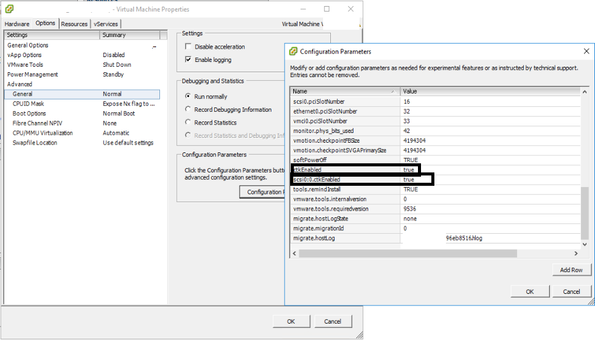Click Cancel in Virtual Machine Properties window
This screenshot has width=595, height=340.
pos(333,321)
